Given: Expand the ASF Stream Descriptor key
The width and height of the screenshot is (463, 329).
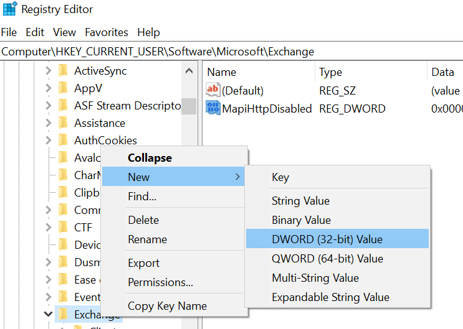Looking at the screenshot, I should [49, 106].
